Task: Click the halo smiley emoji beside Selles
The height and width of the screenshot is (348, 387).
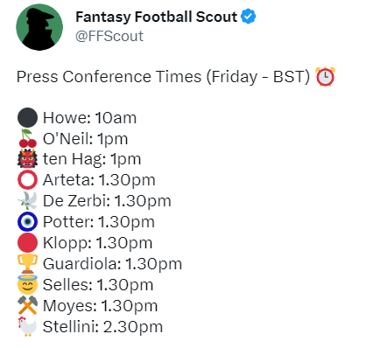Action: 27,284
